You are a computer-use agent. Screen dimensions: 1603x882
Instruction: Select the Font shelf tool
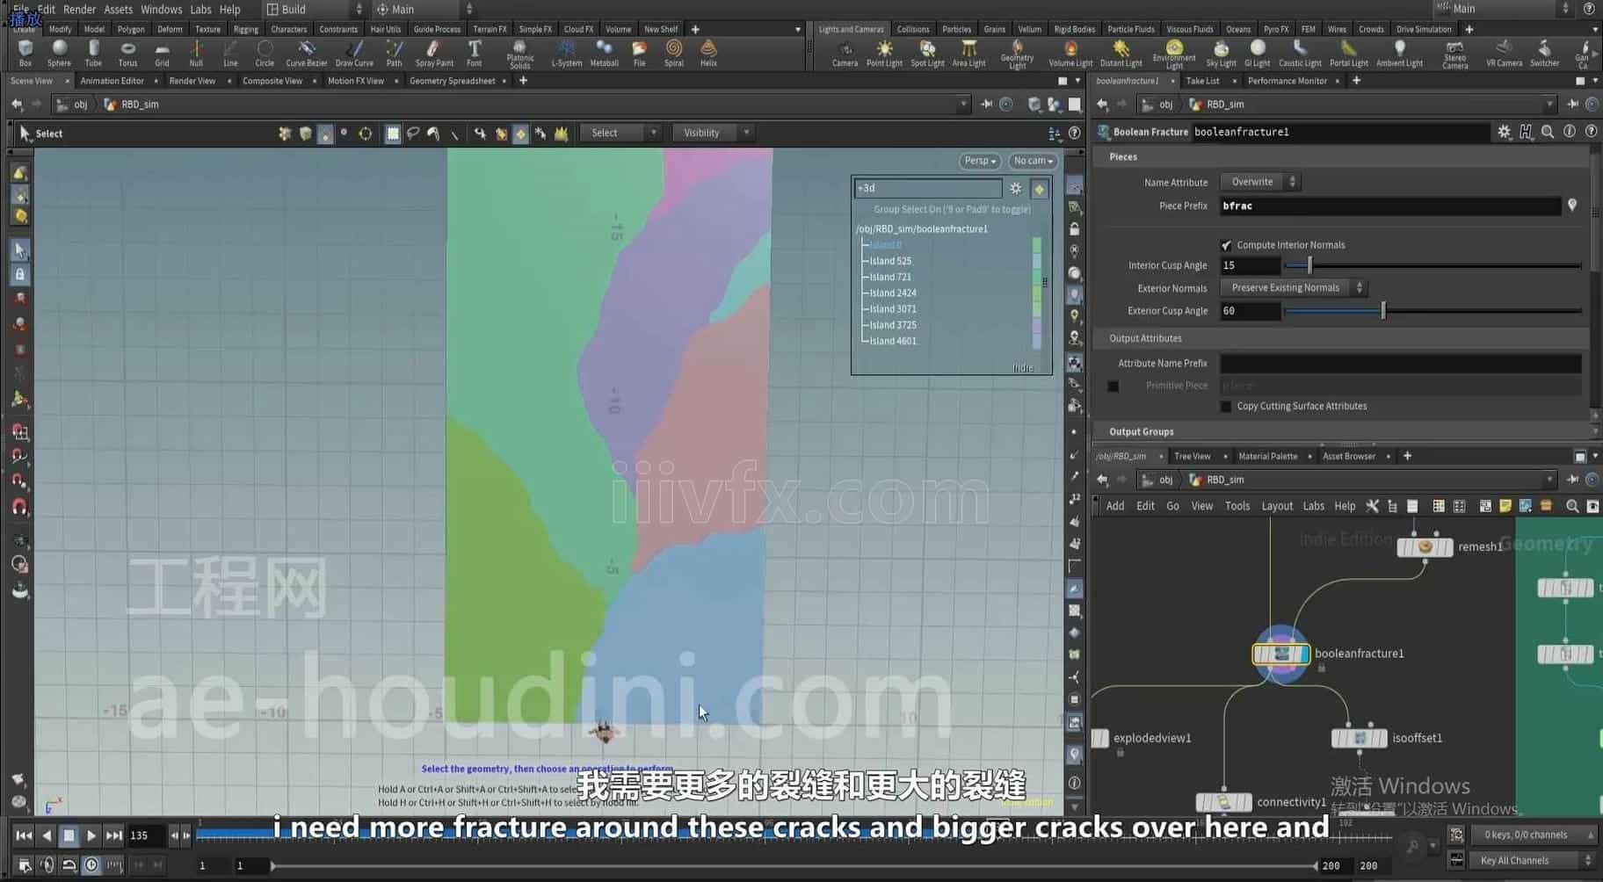474,53
